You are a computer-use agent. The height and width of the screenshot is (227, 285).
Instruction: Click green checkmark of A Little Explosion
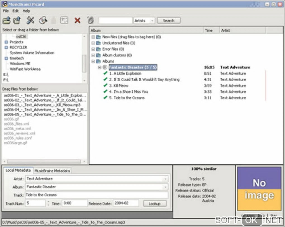[x=105, y=73]
